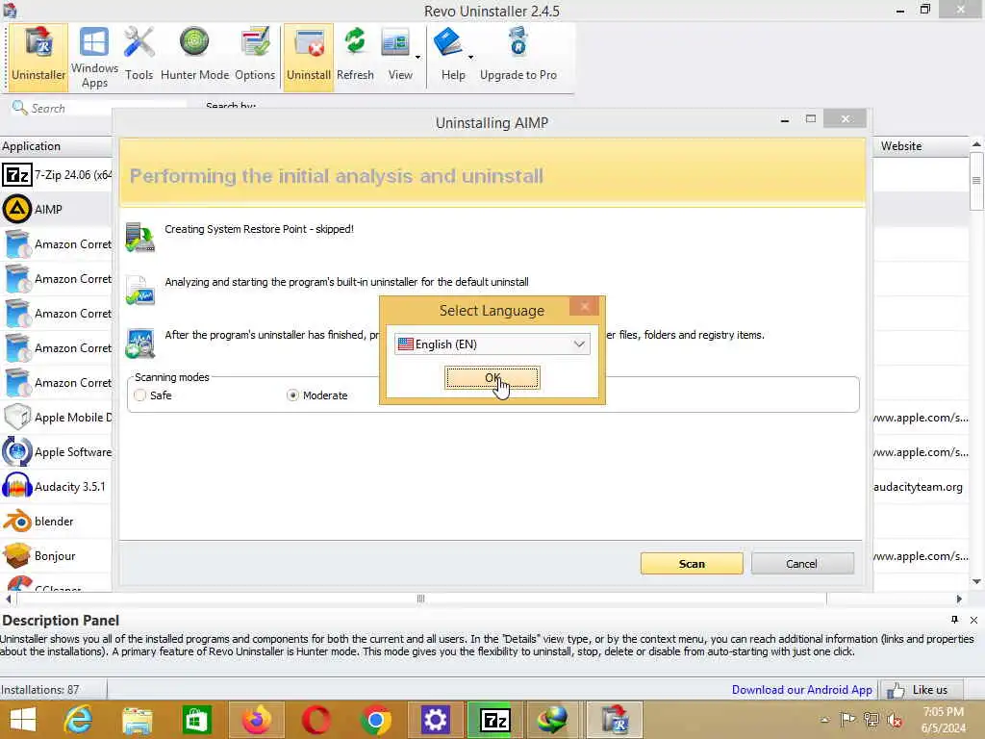Image resolution: width=985 pixels, height=739 pixels.
Task: Cancel the AIMP uninstall
Action: point(802,564)
